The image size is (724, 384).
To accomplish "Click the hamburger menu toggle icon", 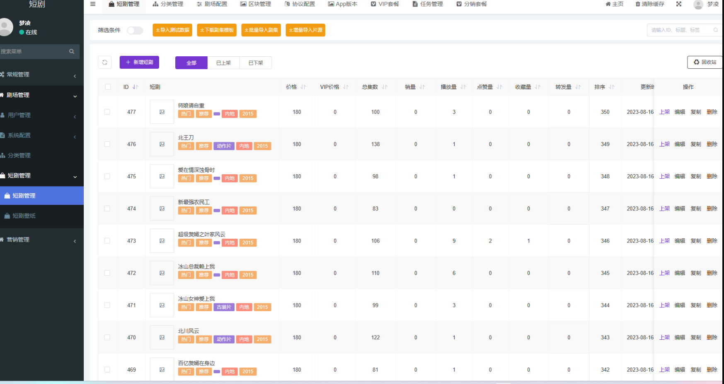I will click(x=93, y=4).
